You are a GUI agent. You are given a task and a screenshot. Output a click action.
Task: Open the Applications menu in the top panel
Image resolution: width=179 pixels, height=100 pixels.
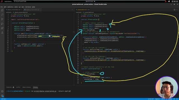pos(8,1)
